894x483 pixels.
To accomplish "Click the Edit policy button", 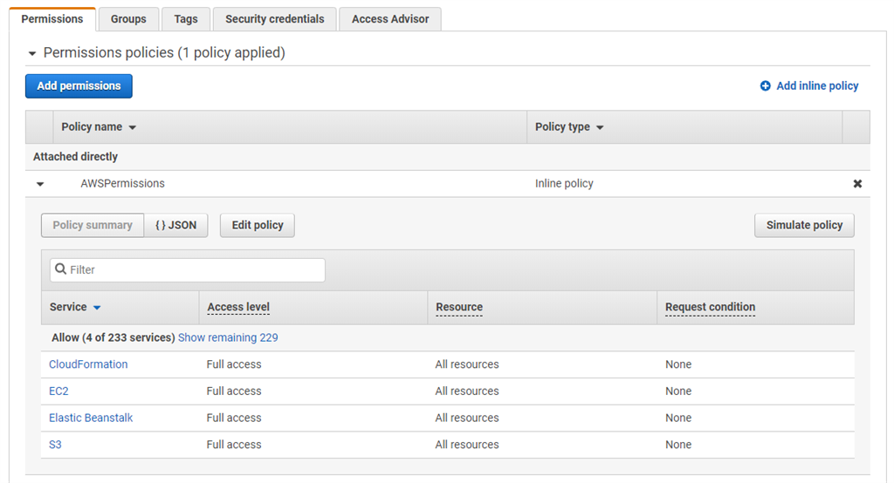I will [258, 225].
